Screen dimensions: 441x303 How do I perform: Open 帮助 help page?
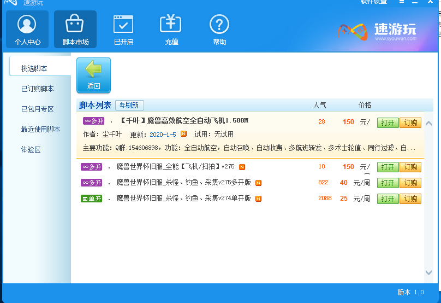[219, 30]
